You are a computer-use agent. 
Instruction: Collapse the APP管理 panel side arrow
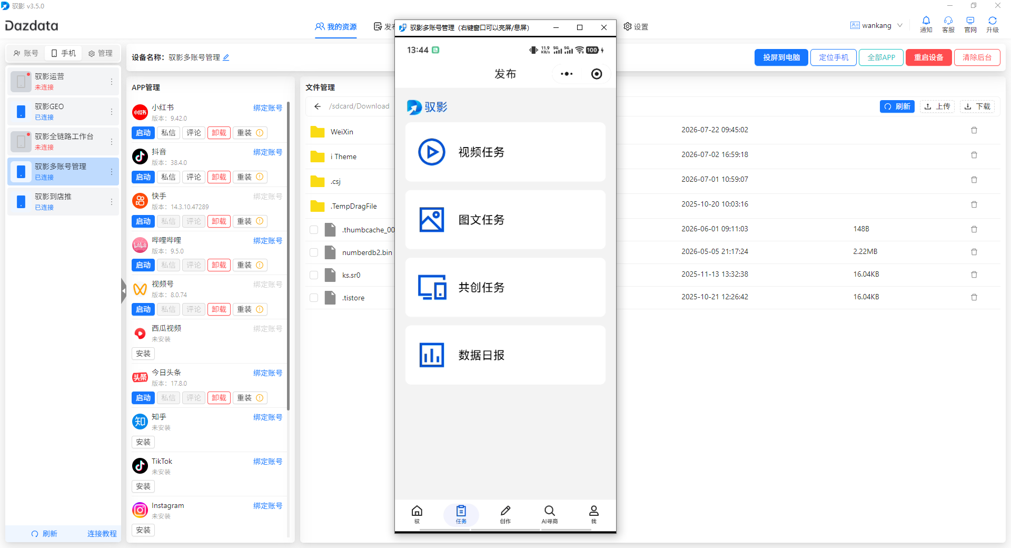coord(124,290)
